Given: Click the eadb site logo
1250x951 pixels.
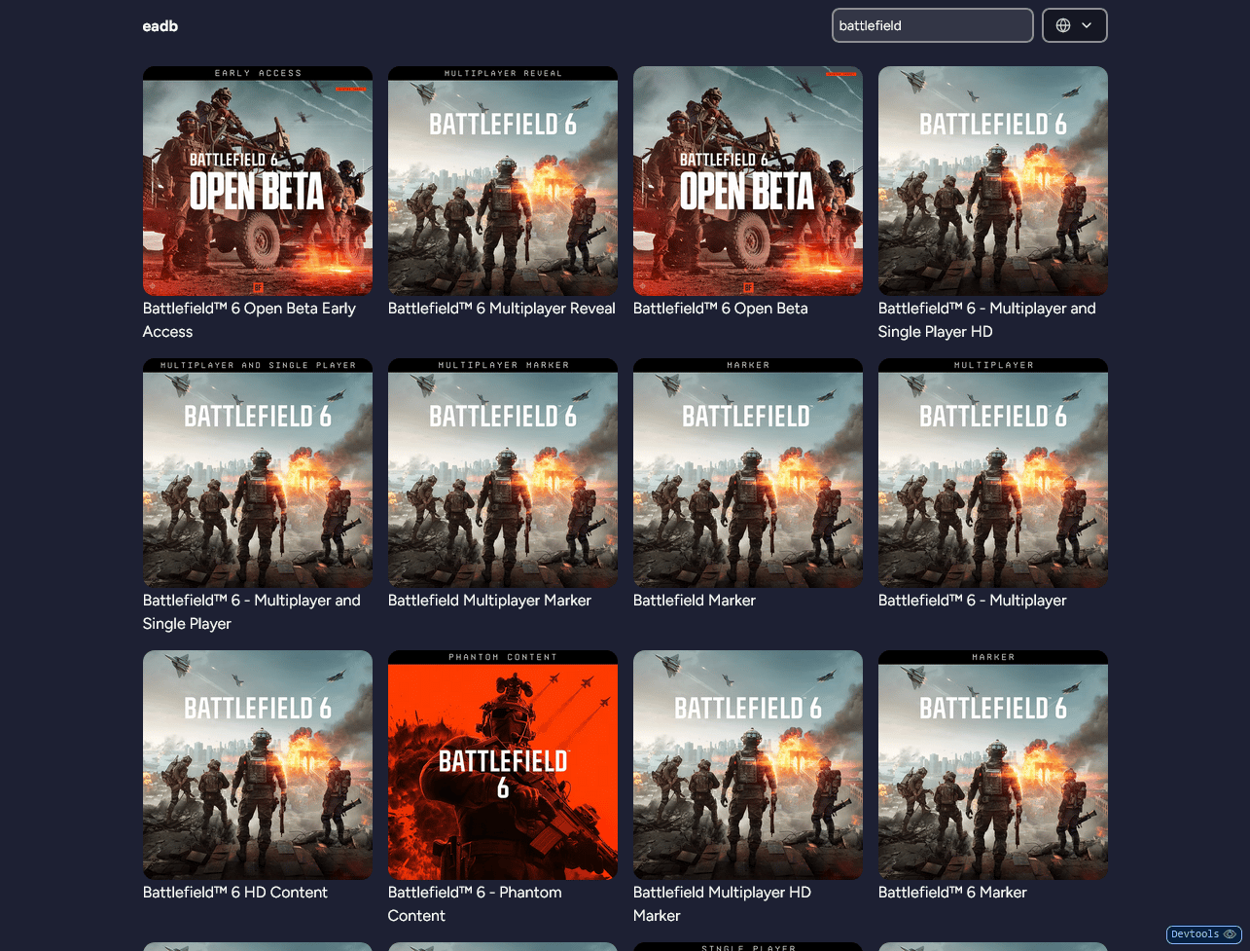Looking at the screenshot, I should (161, 26).
